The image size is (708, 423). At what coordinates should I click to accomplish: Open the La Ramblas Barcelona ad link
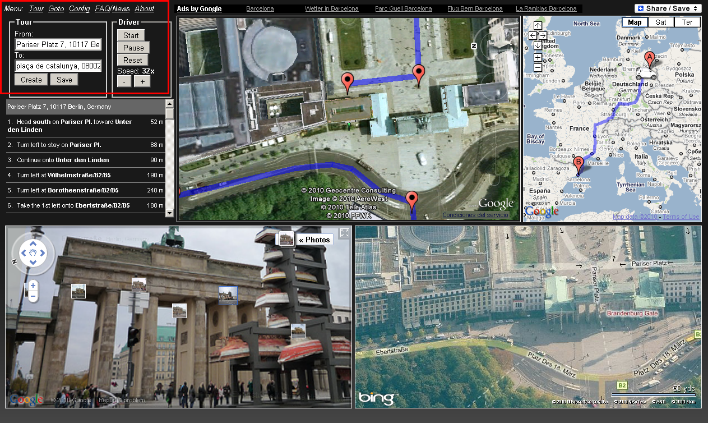(x=546, y=9)
